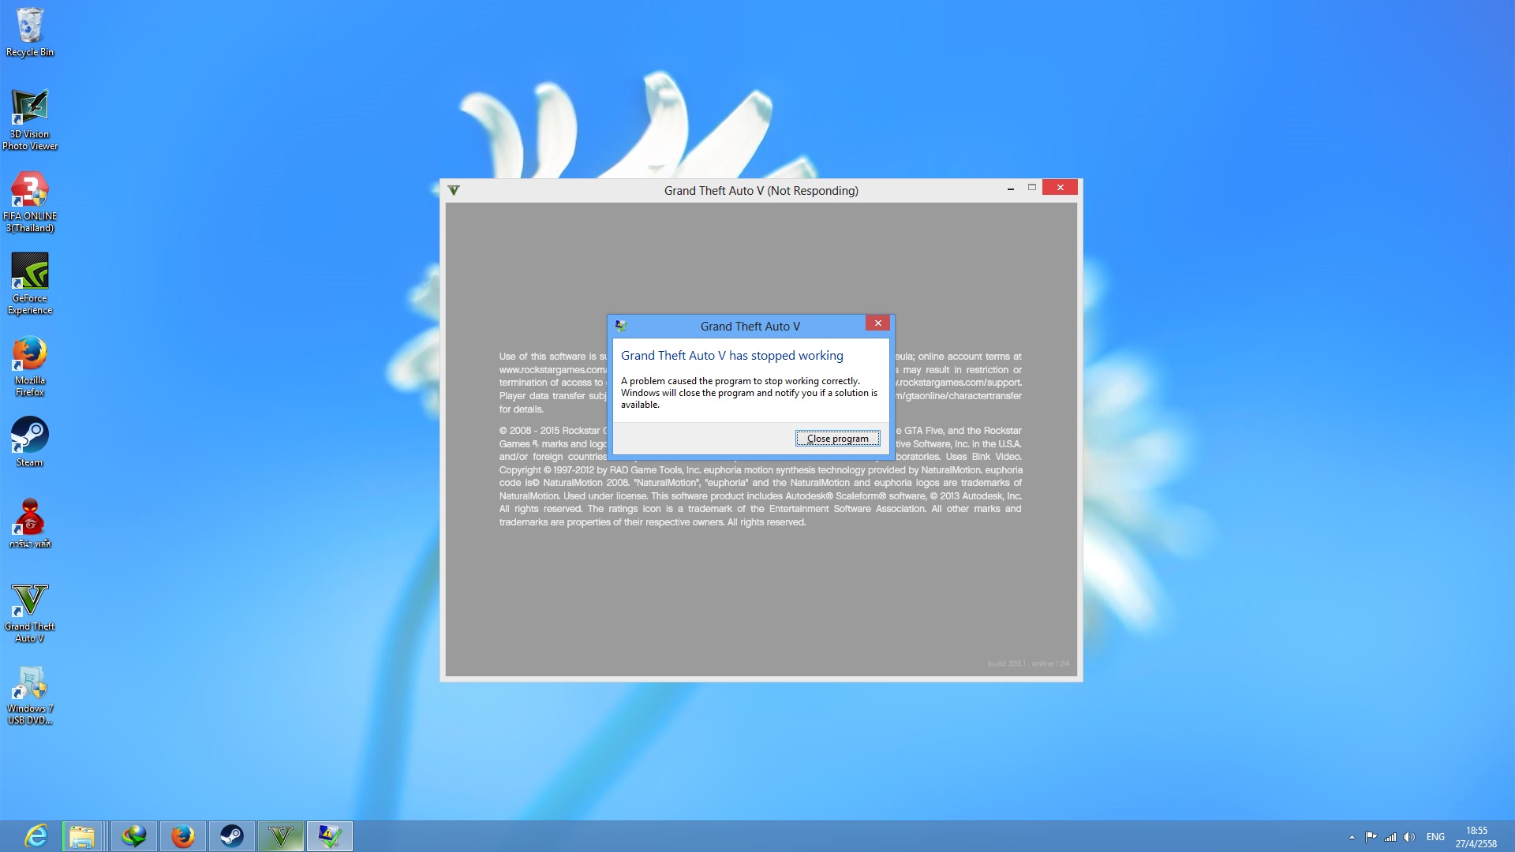Viewport: 1515px width, 852px height.
Task: Minimize the Grand Theft Auto V window
Action: tap(1010, 189)
